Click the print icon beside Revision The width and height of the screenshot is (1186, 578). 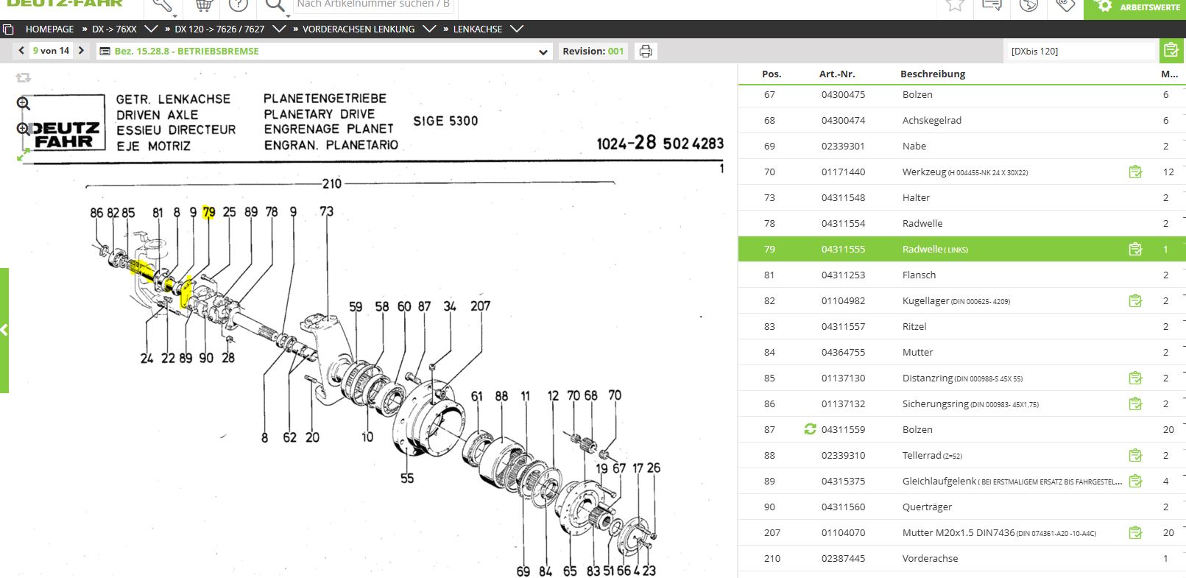coord(646,52)
